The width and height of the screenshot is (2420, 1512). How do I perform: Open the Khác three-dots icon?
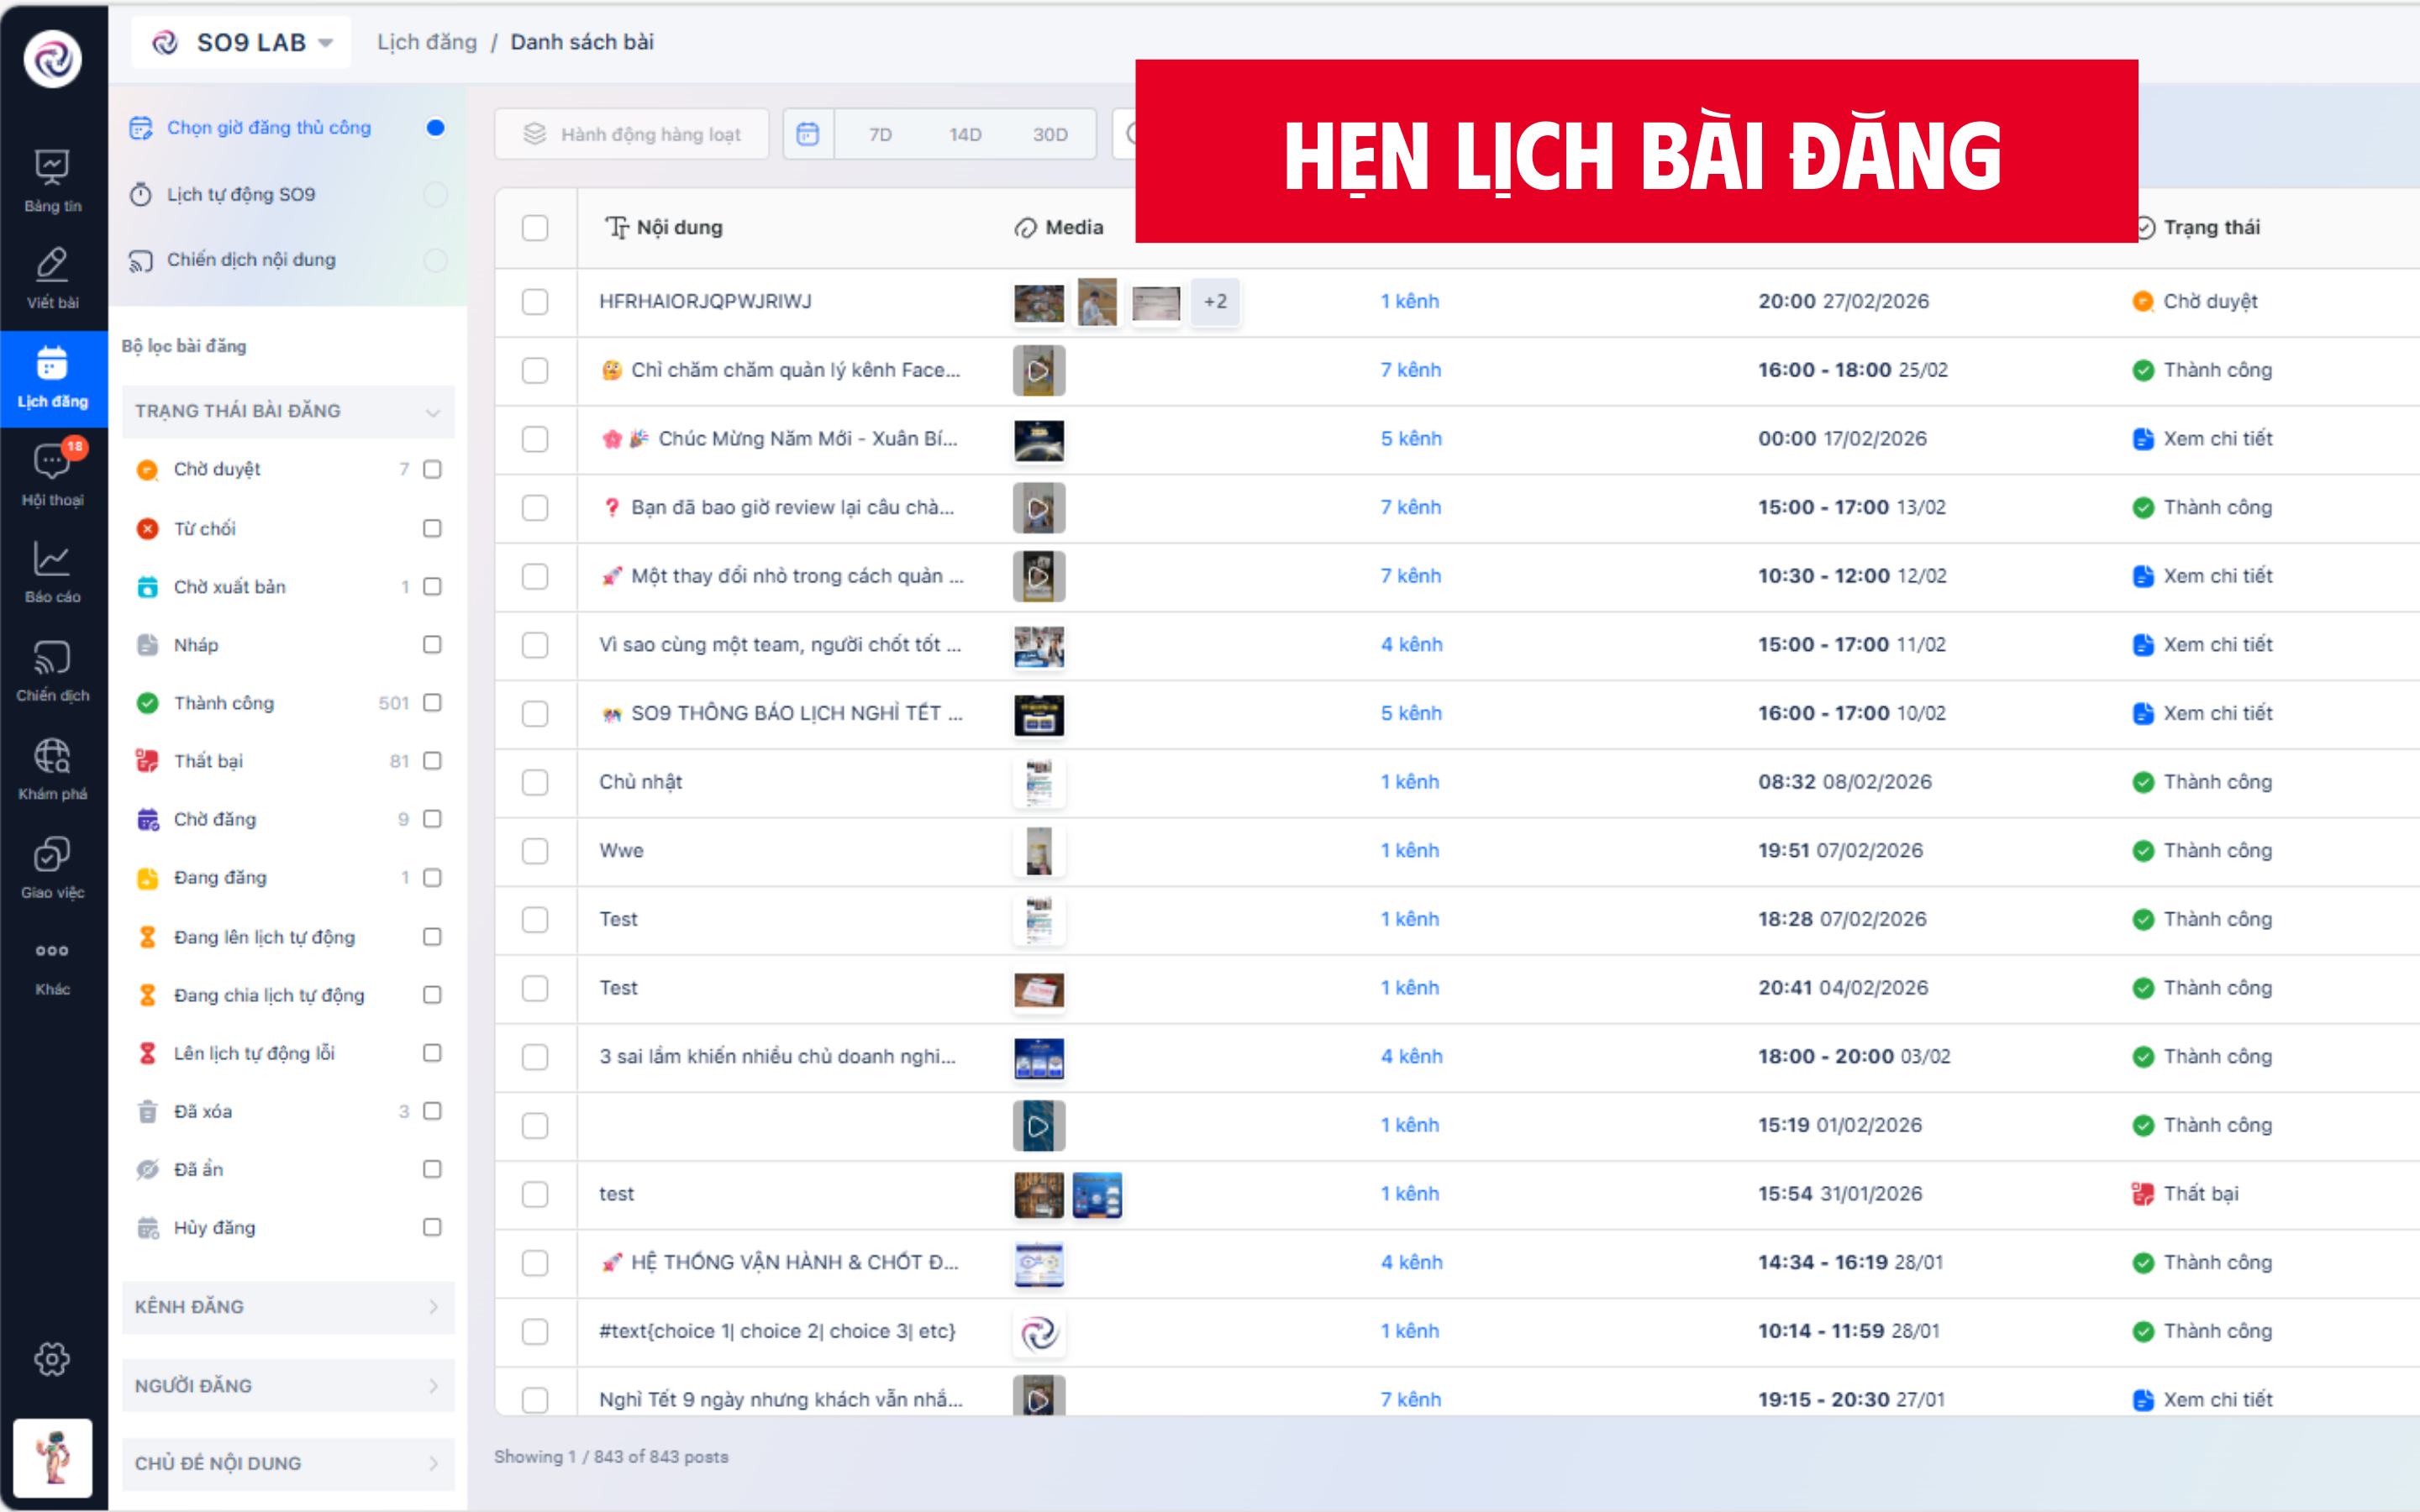[52, 950]
